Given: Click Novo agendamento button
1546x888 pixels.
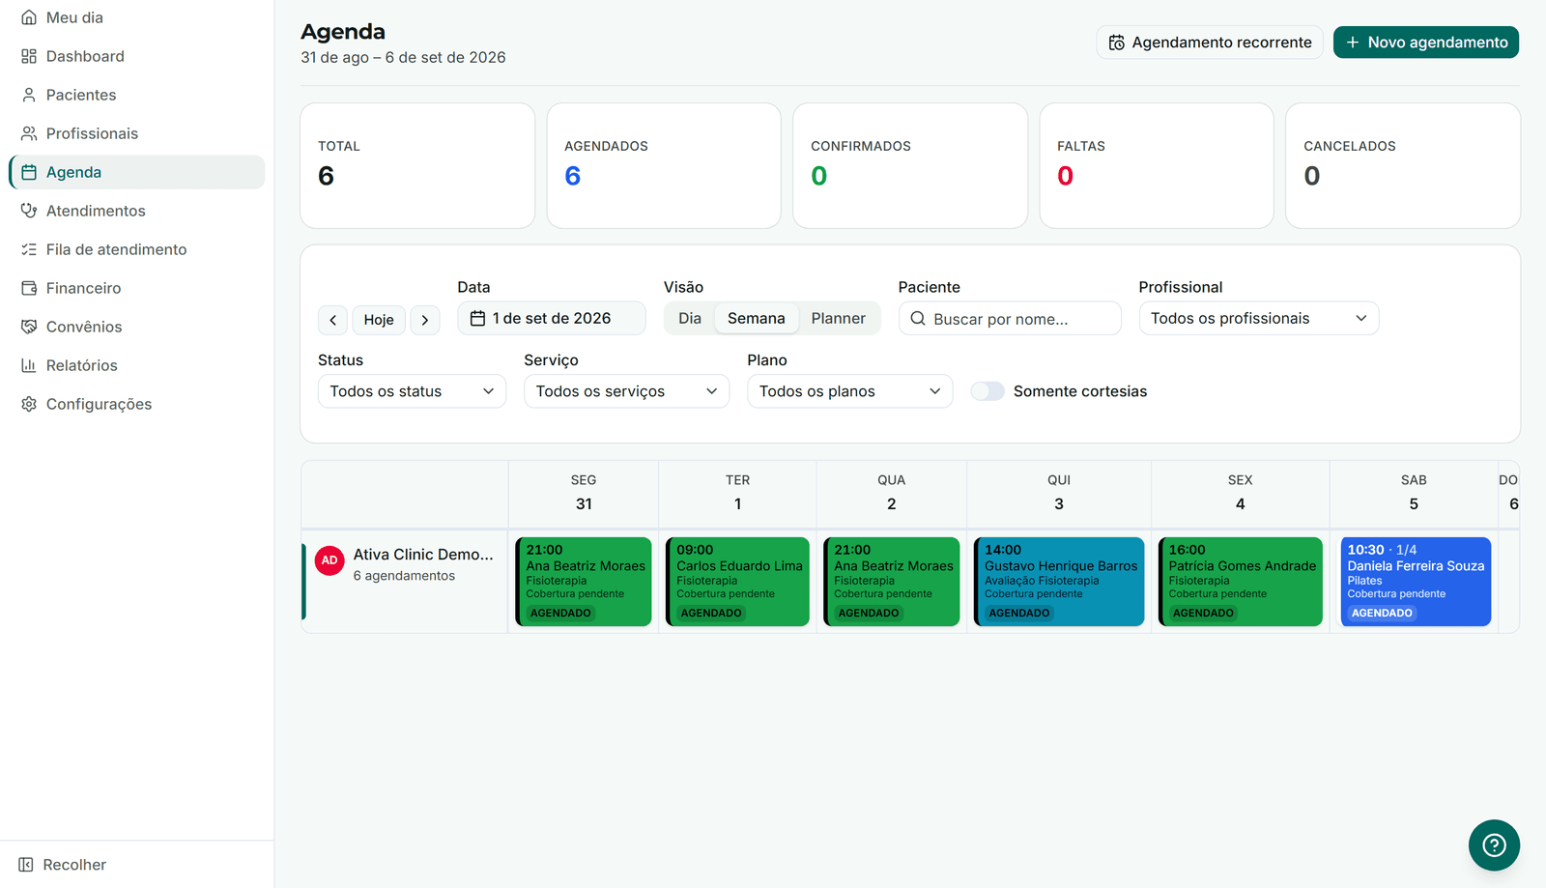Looking at the screenshot, I should pyautogui.click(x=1426, y=43).
